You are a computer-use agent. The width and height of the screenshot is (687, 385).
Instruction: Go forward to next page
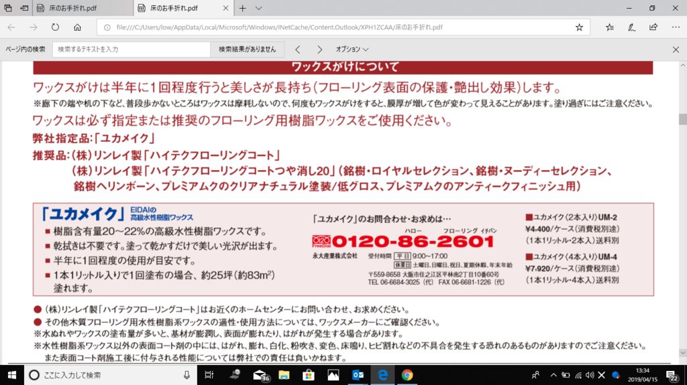point(34,27)
